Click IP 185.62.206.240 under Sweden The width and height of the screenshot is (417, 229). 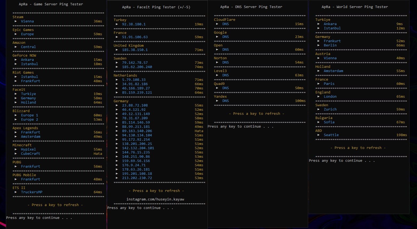point(137,67)
